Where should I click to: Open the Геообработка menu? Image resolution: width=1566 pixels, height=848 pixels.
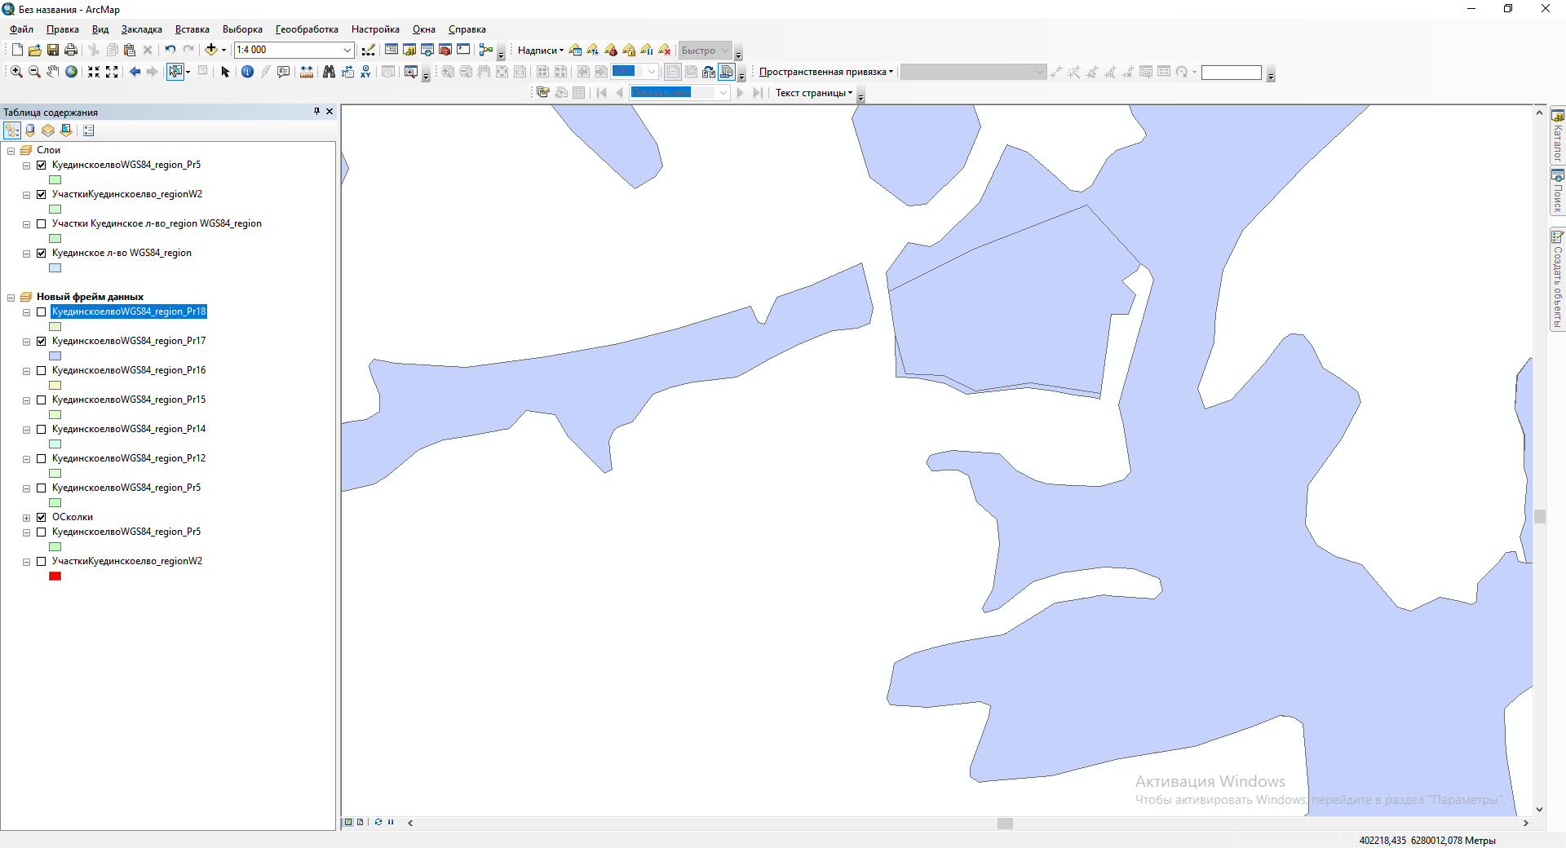point(307,29)
